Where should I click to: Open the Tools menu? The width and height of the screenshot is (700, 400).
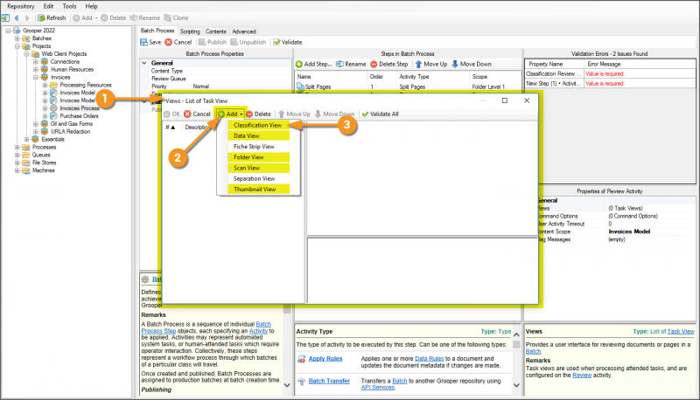[x=70, y=5]
